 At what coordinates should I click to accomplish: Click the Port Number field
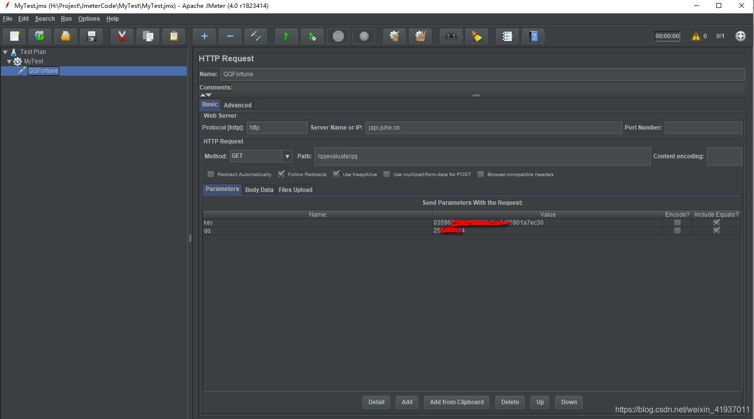coord(703,128)
